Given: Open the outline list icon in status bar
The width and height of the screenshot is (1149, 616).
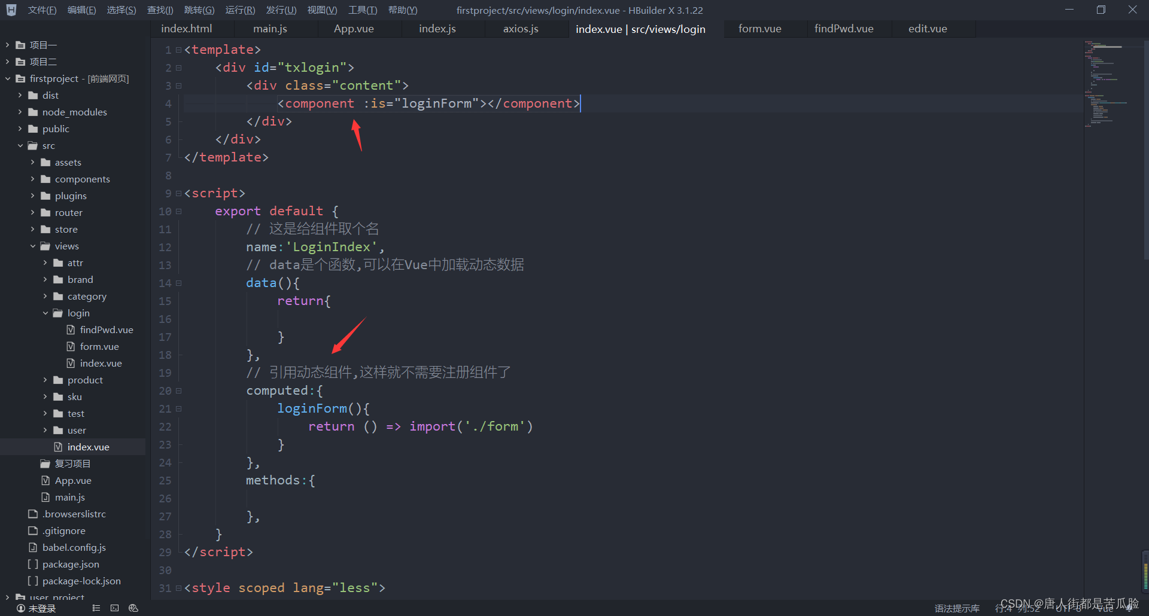Looking at the screenshot, I should 96,608.
